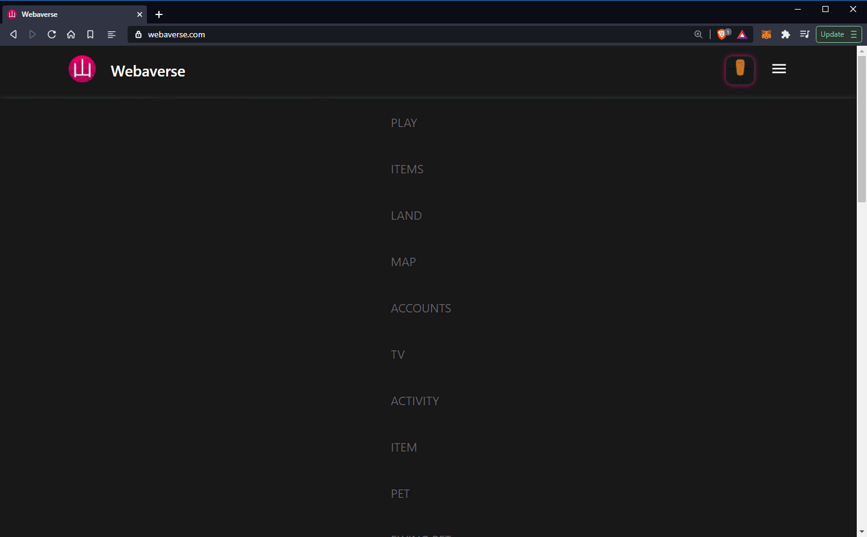Open the site security lock dropdown
The height and width of the screenshot is (537, 867).
[x=138, y=34]
